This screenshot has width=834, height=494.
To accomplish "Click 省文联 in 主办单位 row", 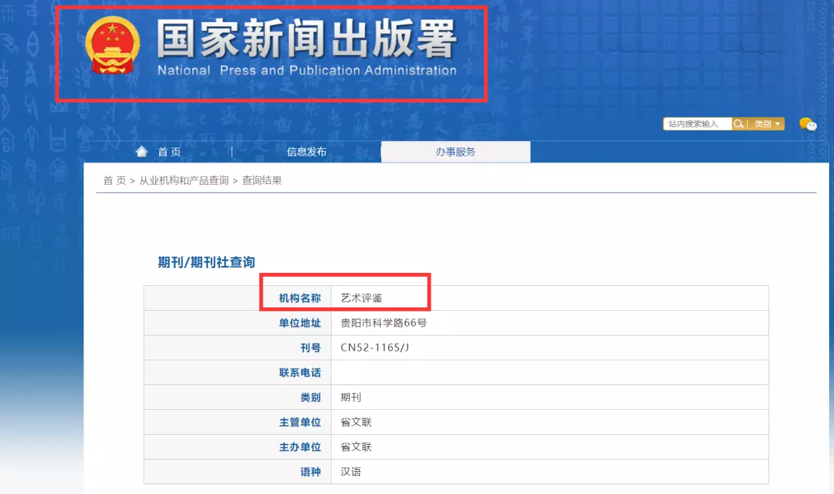I will tap(356, 447).
